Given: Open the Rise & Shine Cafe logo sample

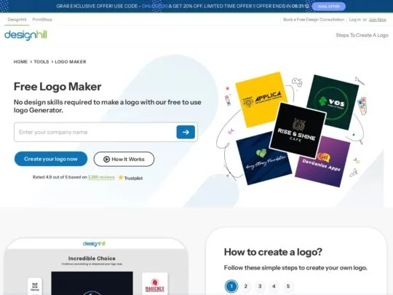Looking at the screenshot, I should tap(298, 130).
